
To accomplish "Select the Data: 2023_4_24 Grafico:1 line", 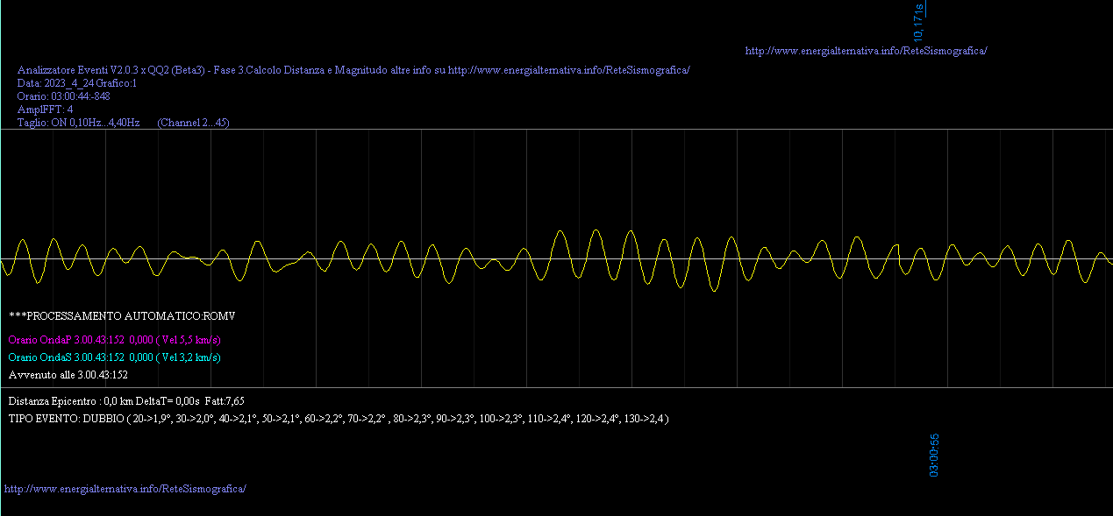I will point(77,83).
